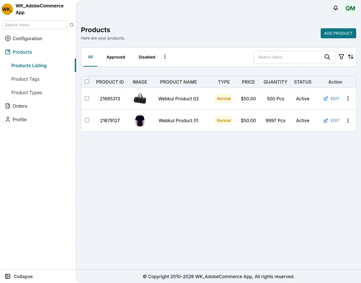Switch to the Approved tab
This screenshot has height=283, width=361.
point(116,57)
